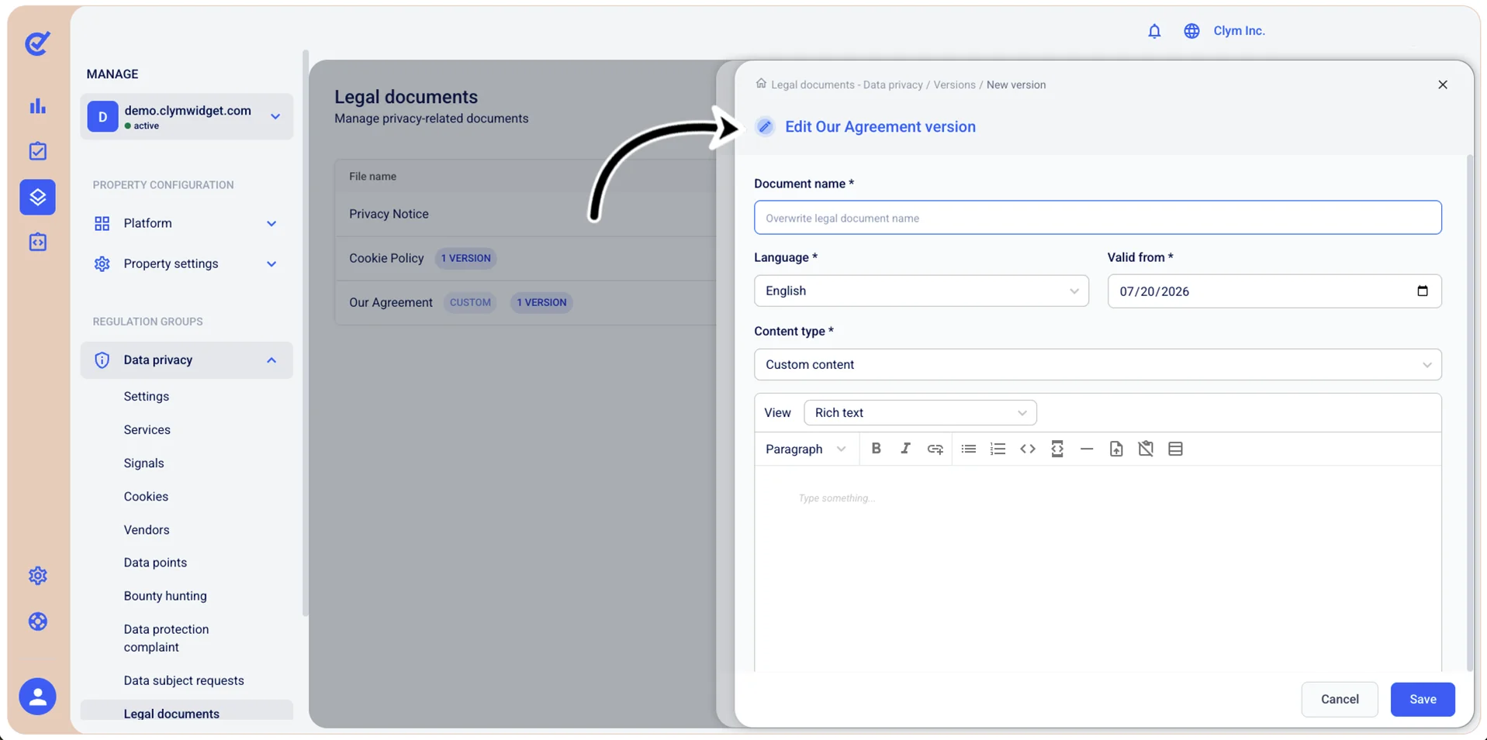Open the Language dropdown
Screen dimensions: 1487x740
[921, 291]
